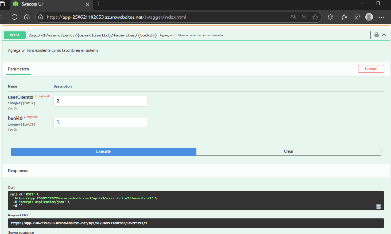Open tab actions menu icon at top left

[2, 4]
